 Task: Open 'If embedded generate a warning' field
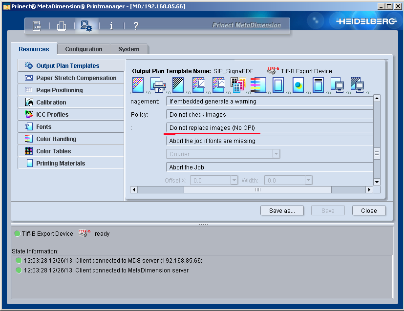click(270, 102)
